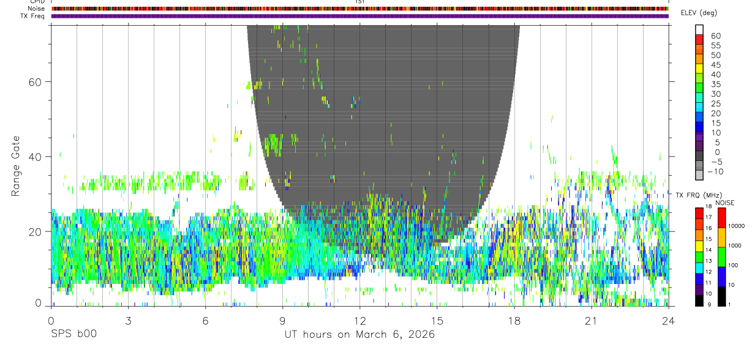Pick the light gray bottom ELEV swatch near -10
The image size is (752, 347).
point(699,174)
